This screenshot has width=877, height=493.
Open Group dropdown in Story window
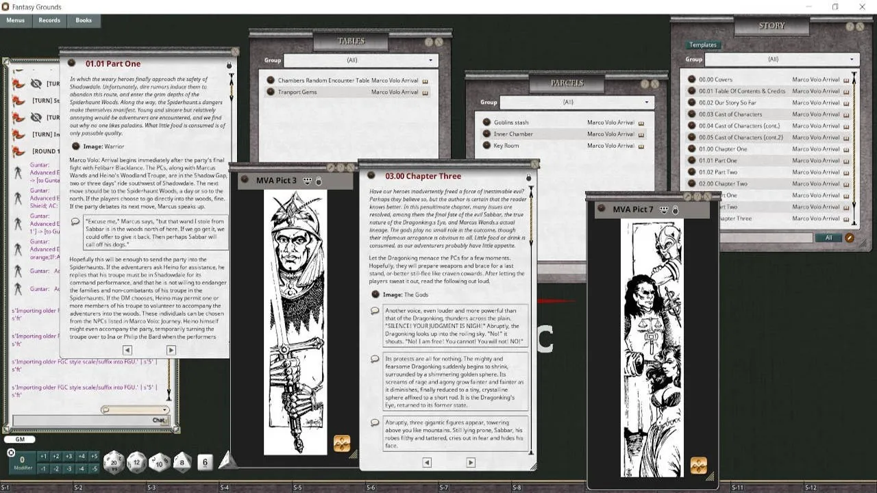point(782,59)
